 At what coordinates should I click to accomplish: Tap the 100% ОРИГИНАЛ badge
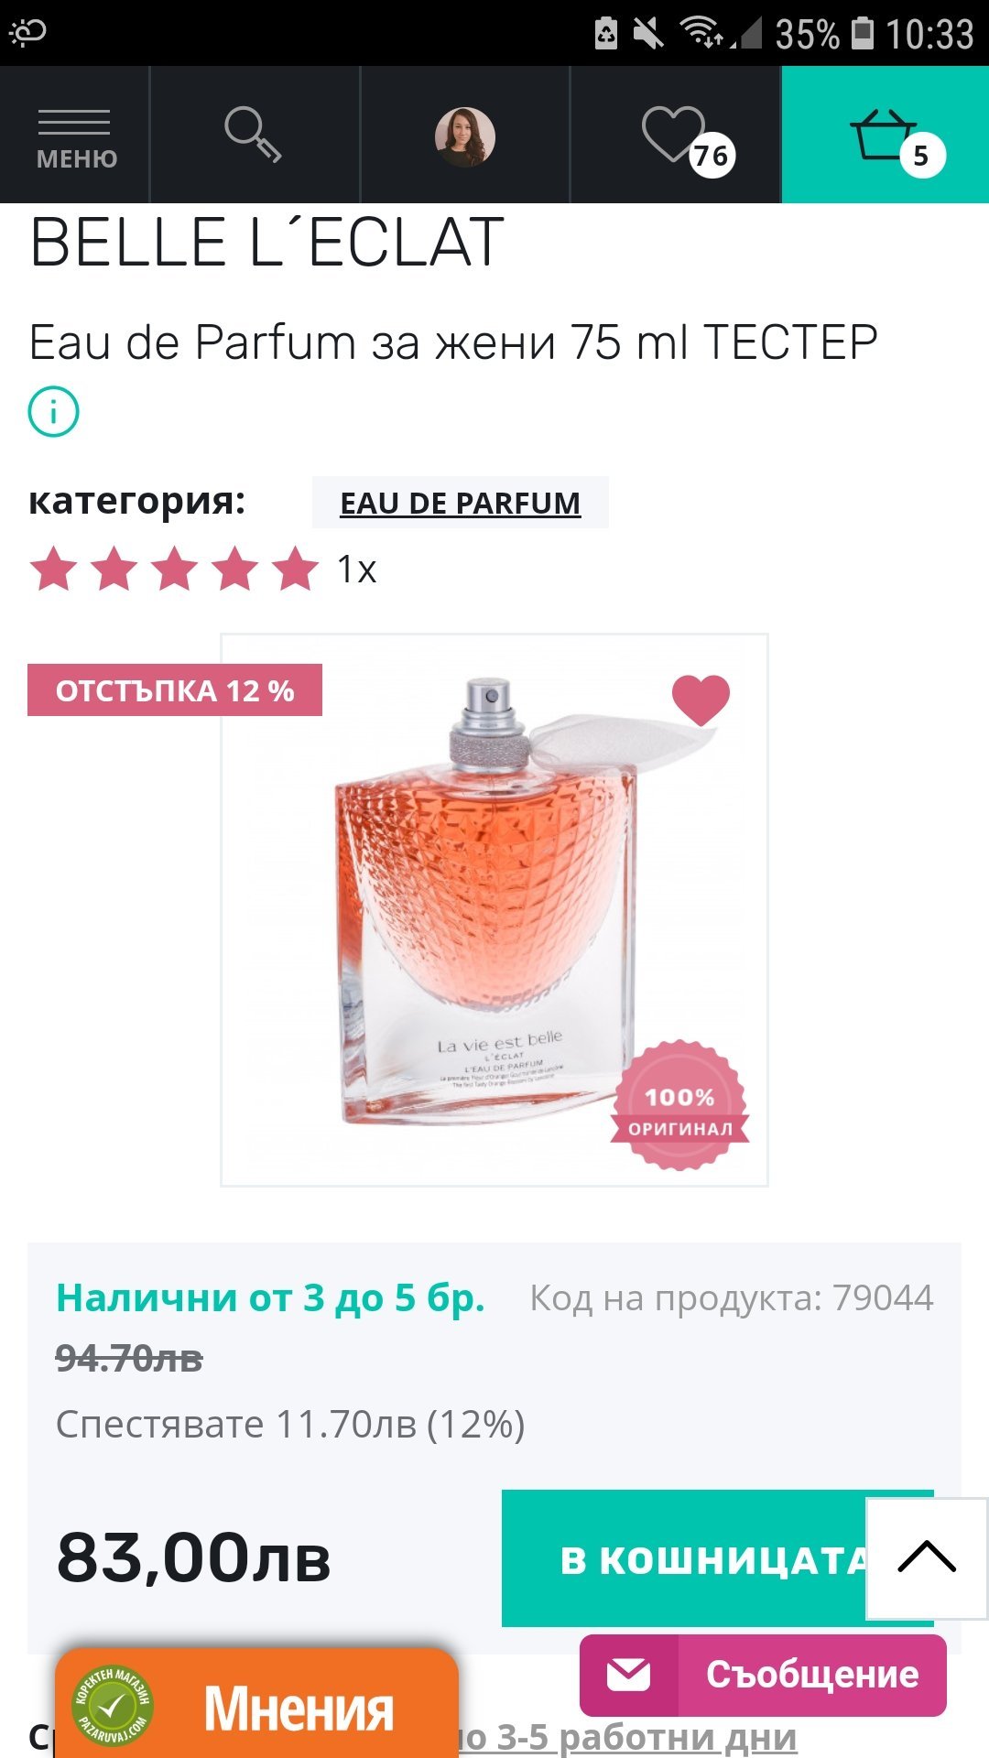click(679, 1105)
